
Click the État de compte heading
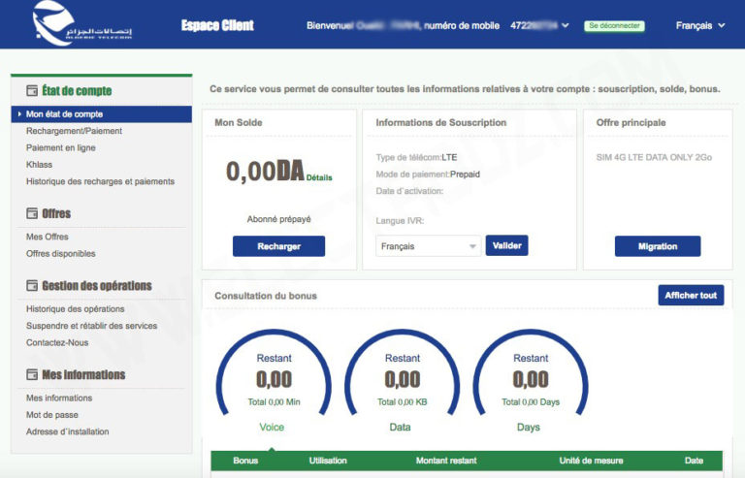tap(77, 91)
